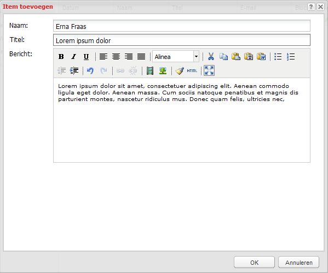Paste as plain text icon
This screenshot has width=328, height=273.
point(249,57)
